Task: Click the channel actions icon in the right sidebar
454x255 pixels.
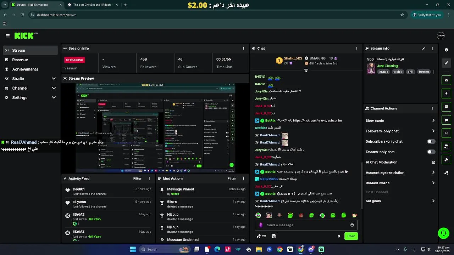Action: (x=447, y=146)
